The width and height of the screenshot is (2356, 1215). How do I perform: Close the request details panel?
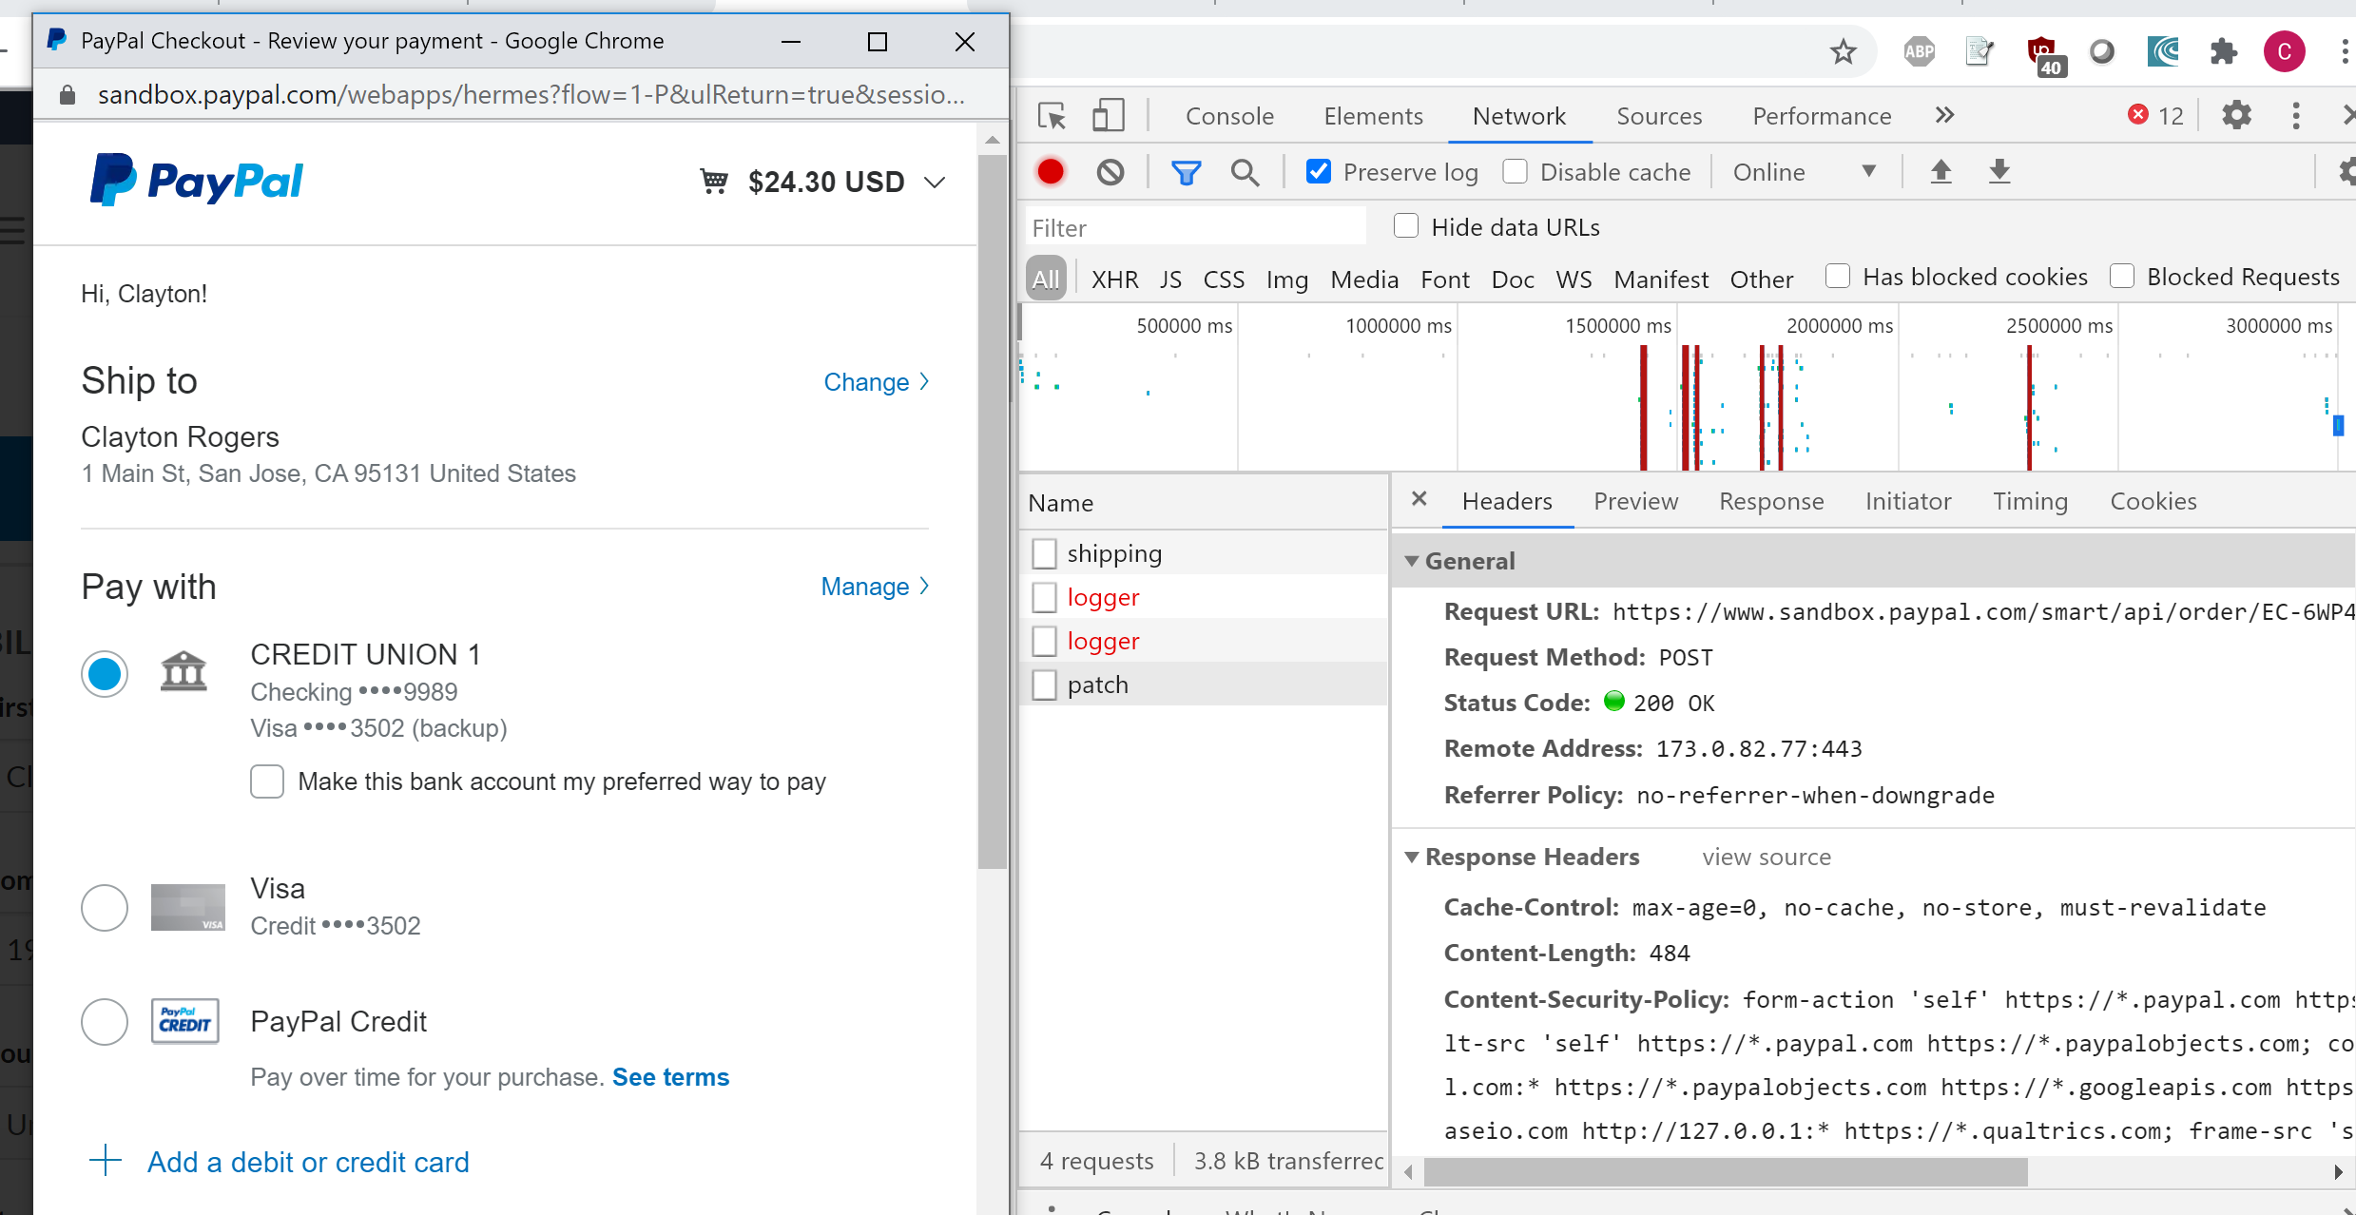[1419, 499]
